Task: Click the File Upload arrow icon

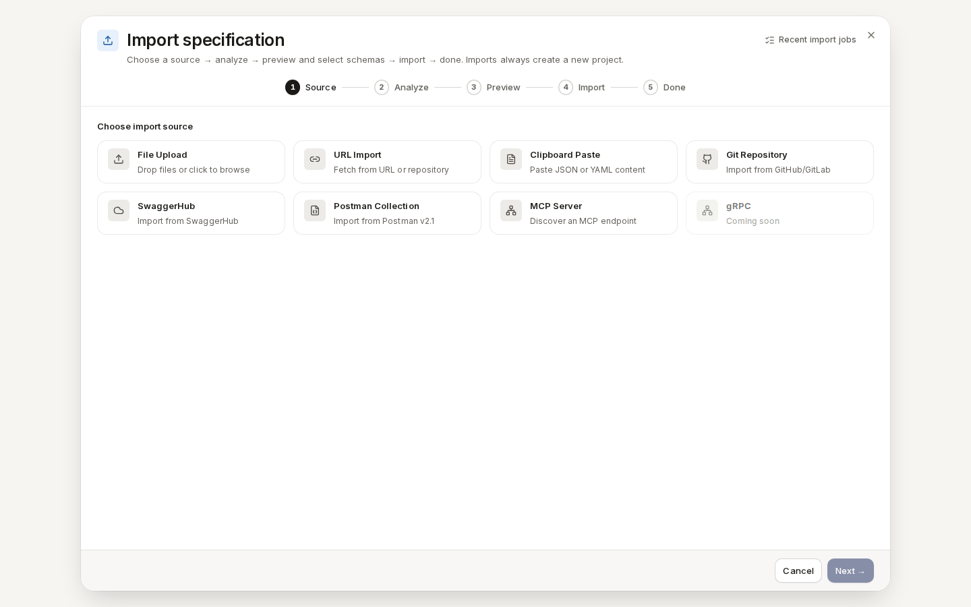Action: (x=119, y=159)
